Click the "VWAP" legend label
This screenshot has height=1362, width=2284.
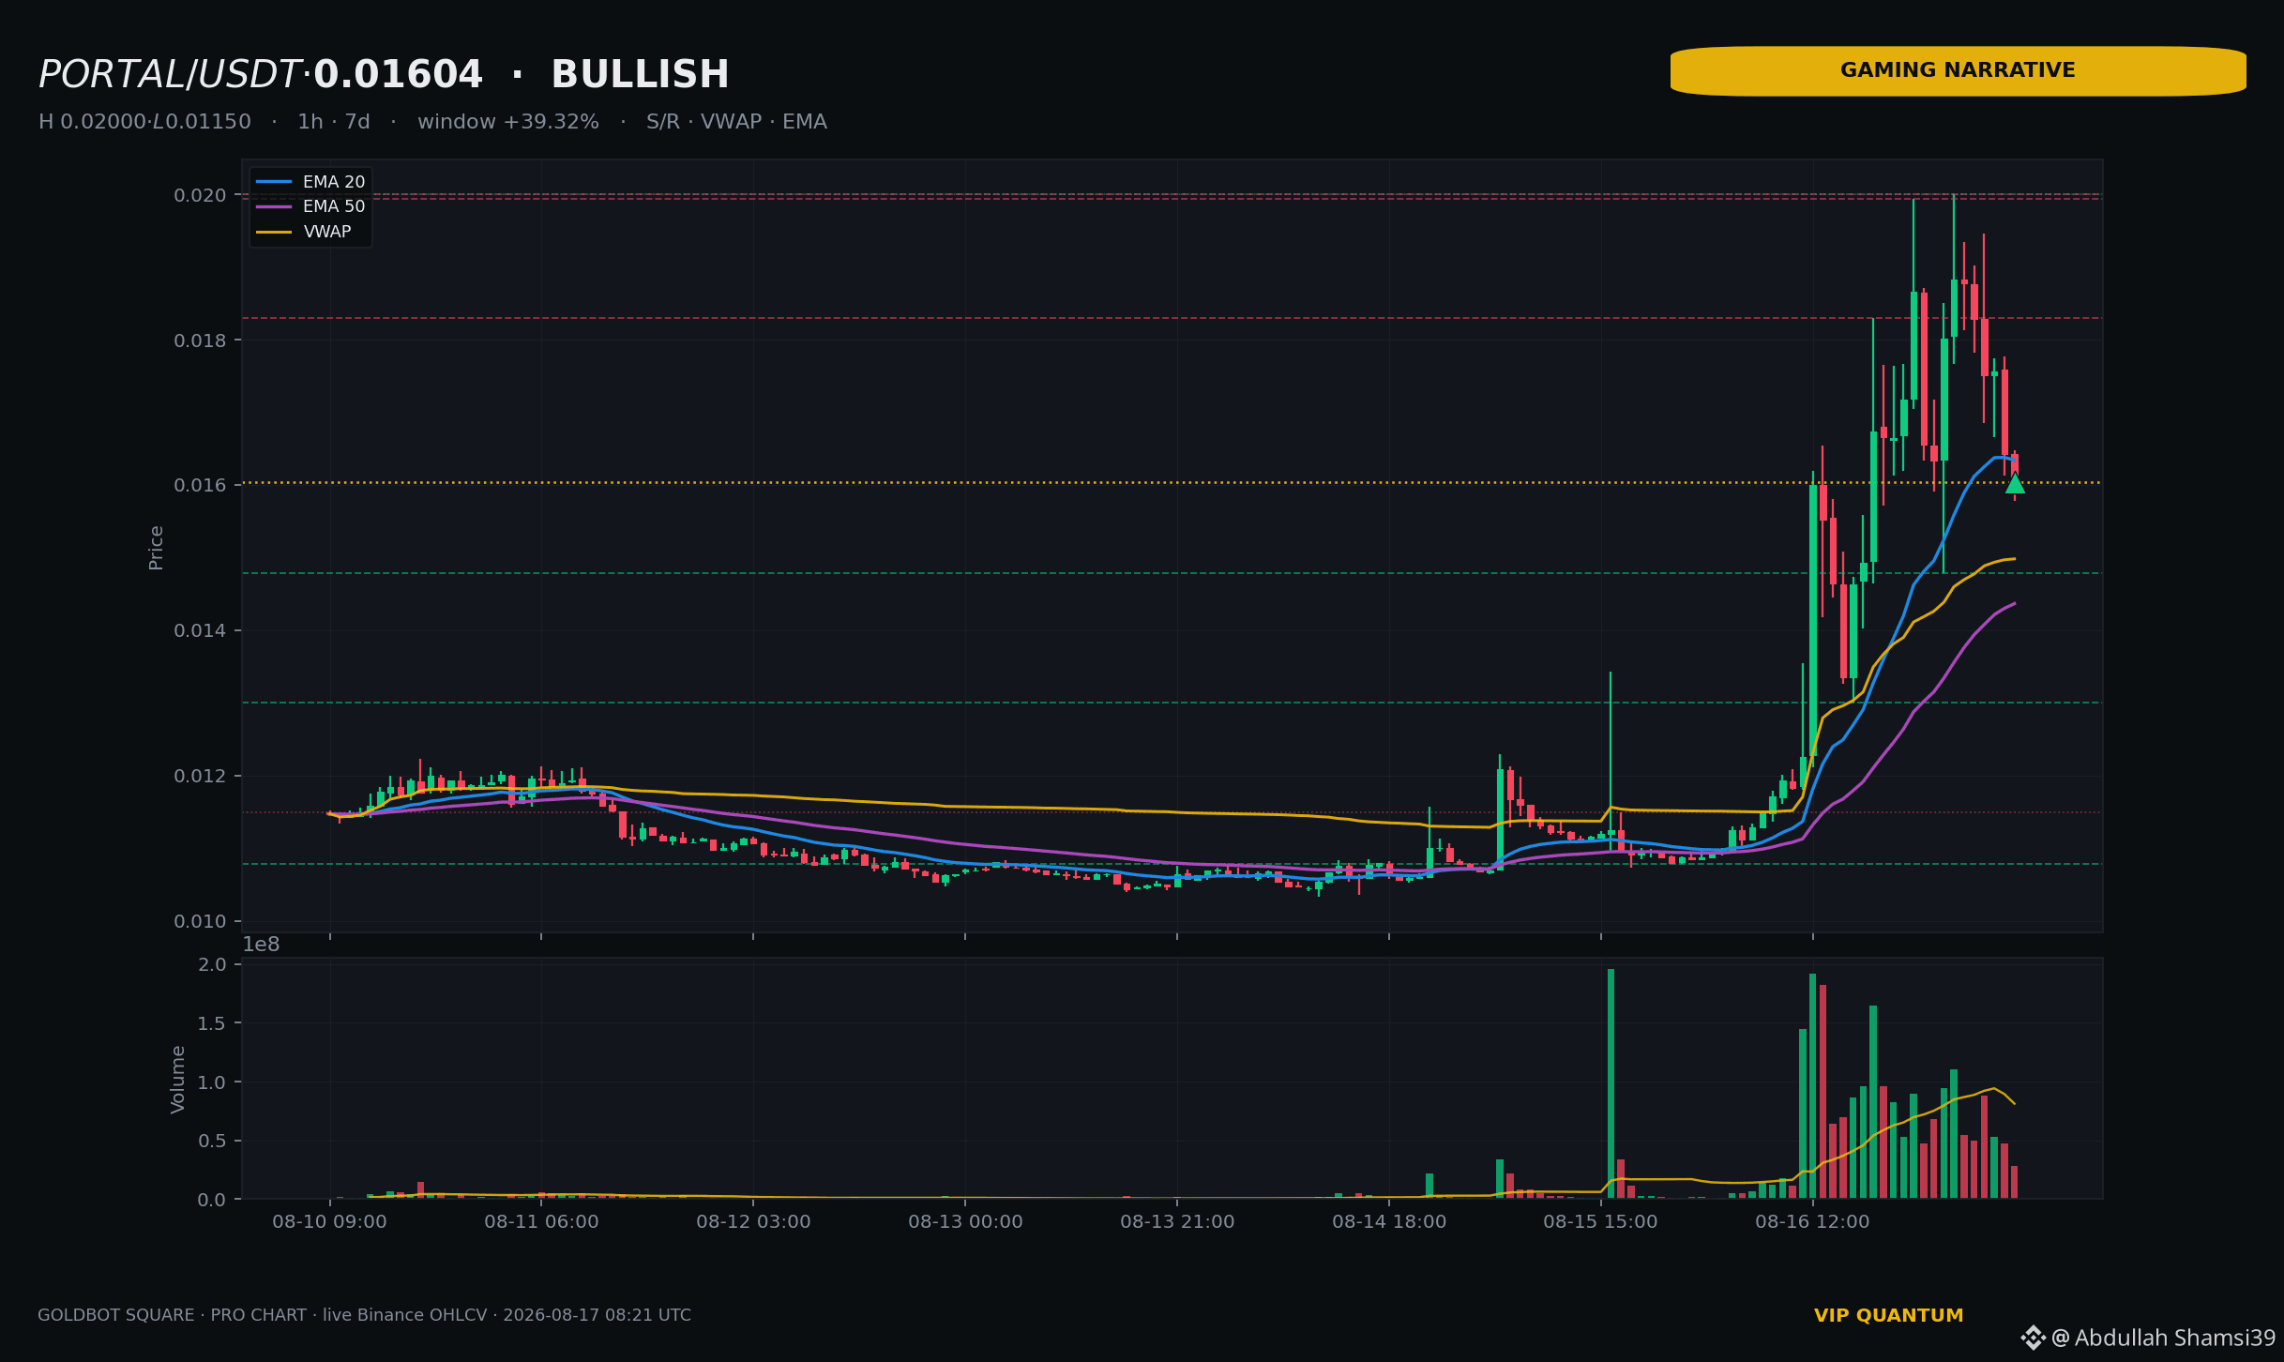coord(327,232)
